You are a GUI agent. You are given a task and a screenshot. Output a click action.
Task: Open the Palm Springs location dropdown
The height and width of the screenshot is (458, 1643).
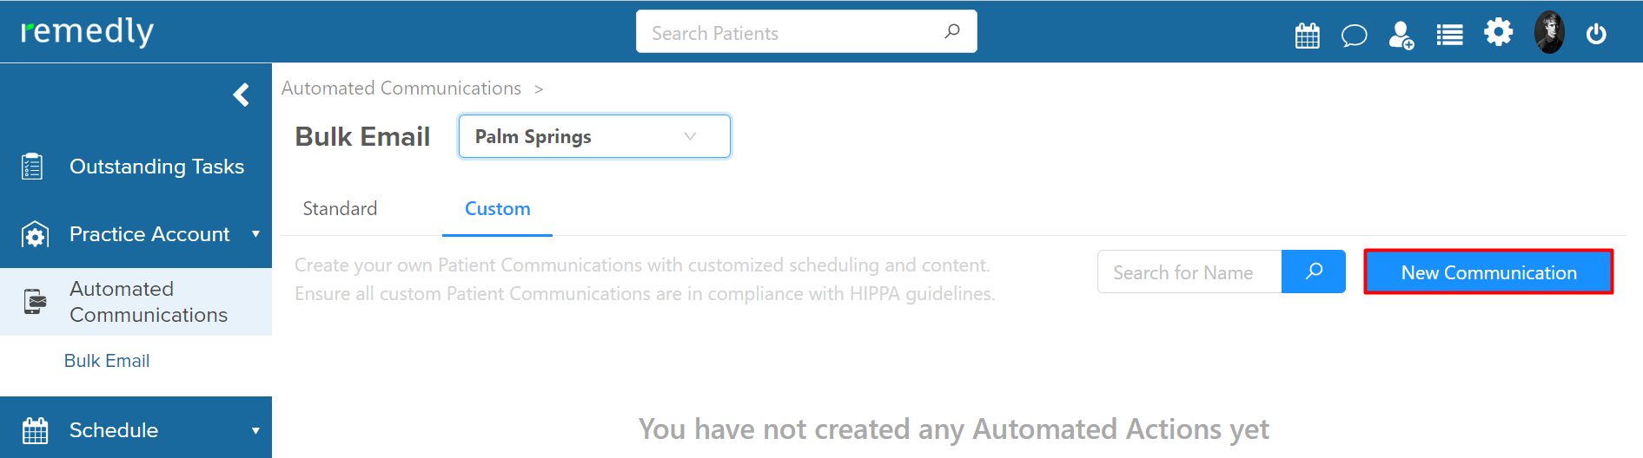[x=594, y=136]
